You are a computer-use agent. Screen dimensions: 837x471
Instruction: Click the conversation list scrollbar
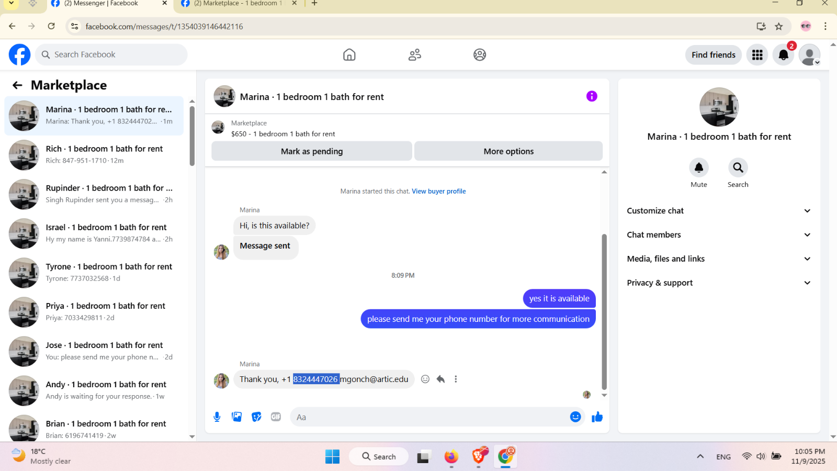192,136
